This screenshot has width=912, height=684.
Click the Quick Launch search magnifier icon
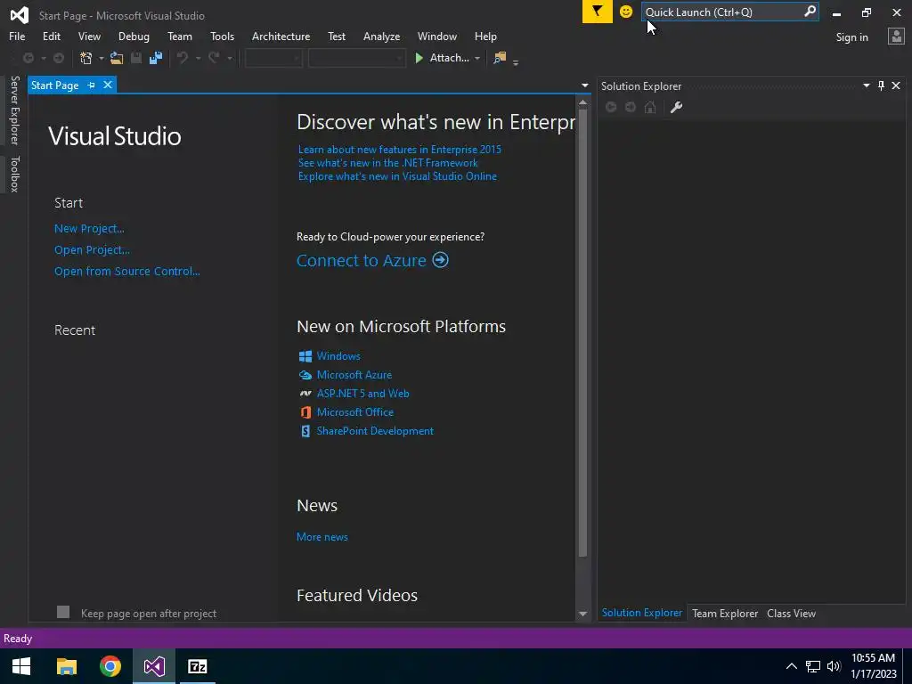pos(810,12)
